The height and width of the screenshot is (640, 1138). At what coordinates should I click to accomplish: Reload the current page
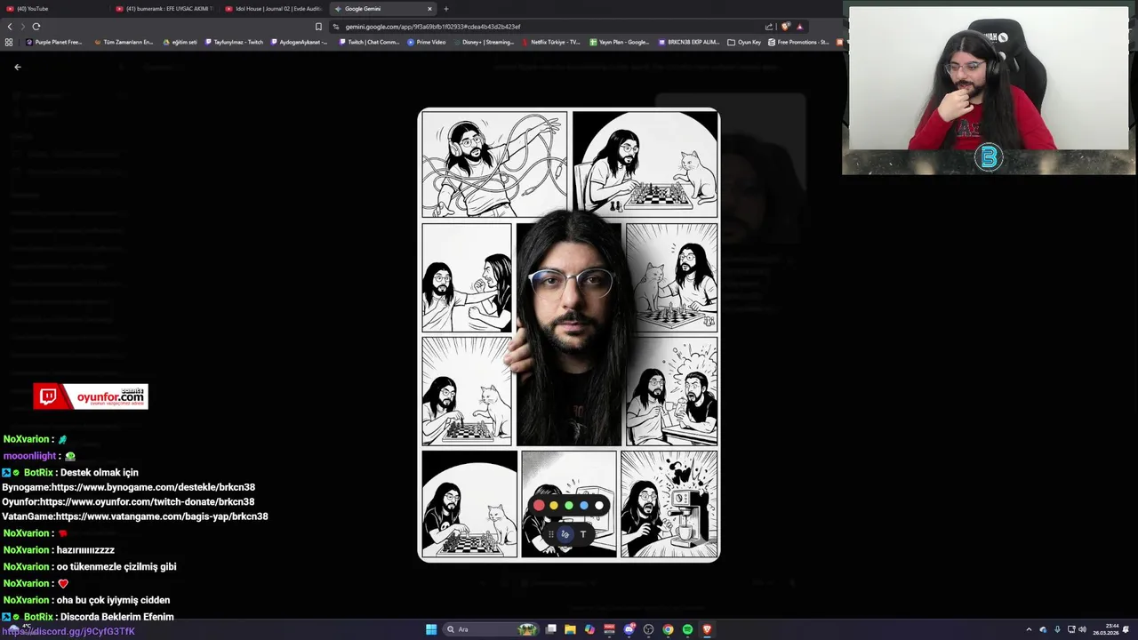(36, 27)
